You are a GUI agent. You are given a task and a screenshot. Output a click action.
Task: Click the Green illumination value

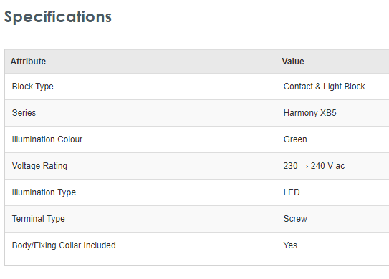[x=295, y=139]
